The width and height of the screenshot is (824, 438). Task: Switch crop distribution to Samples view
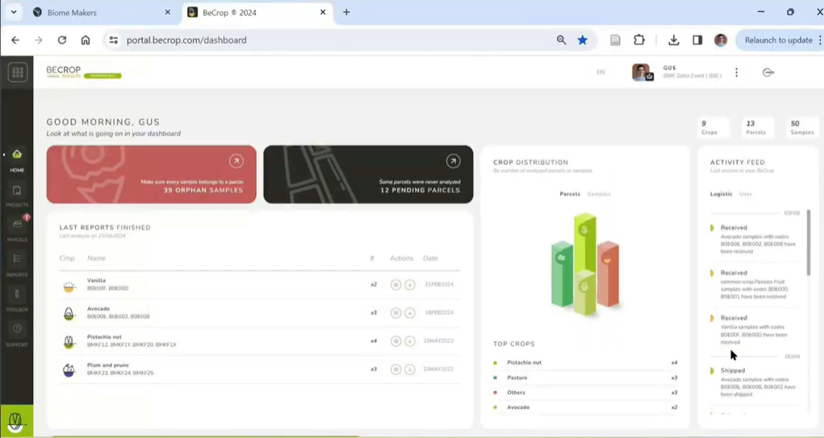pos(599,194)
